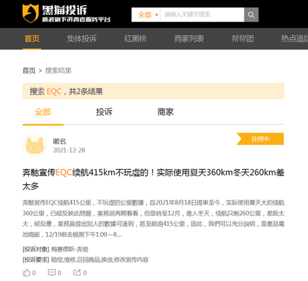
Task: Share the complaint using share icon
Action: [77, 272]
